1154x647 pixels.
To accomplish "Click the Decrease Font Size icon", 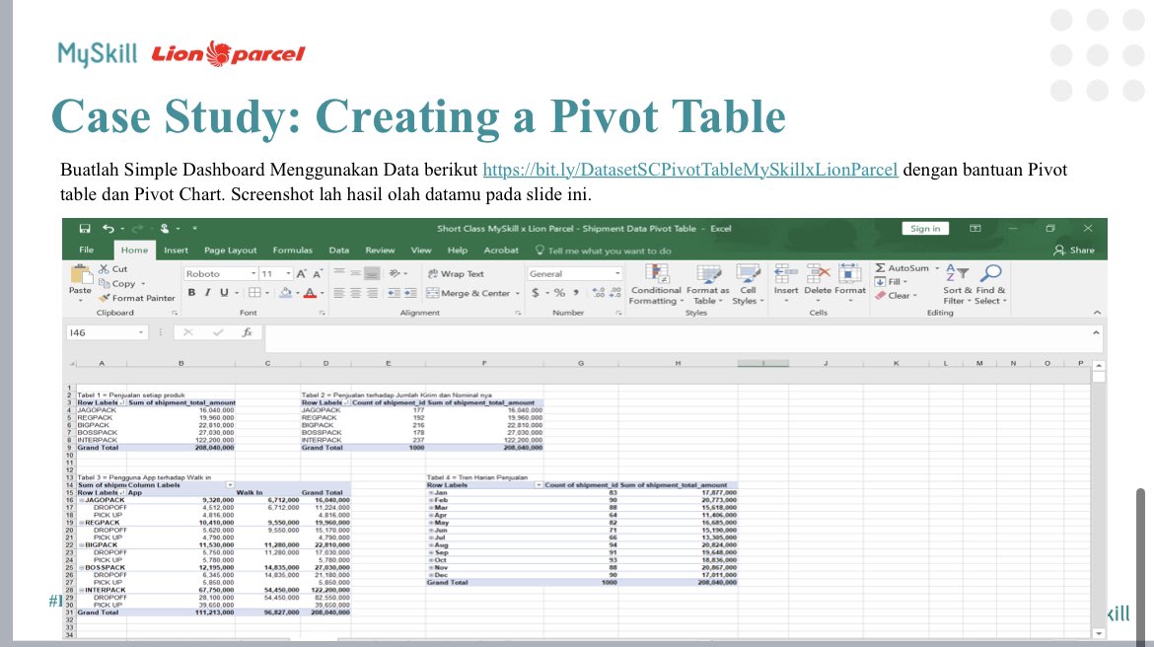I will 318,274.
